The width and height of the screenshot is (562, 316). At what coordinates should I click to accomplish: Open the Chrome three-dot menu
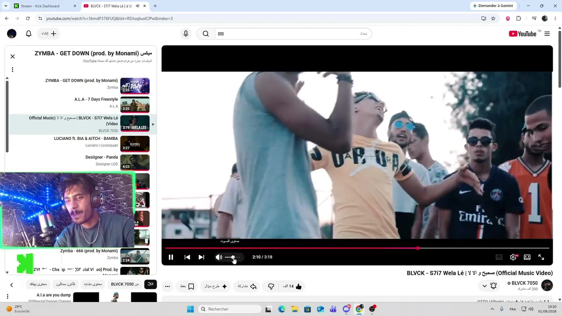tap(555, 18)
